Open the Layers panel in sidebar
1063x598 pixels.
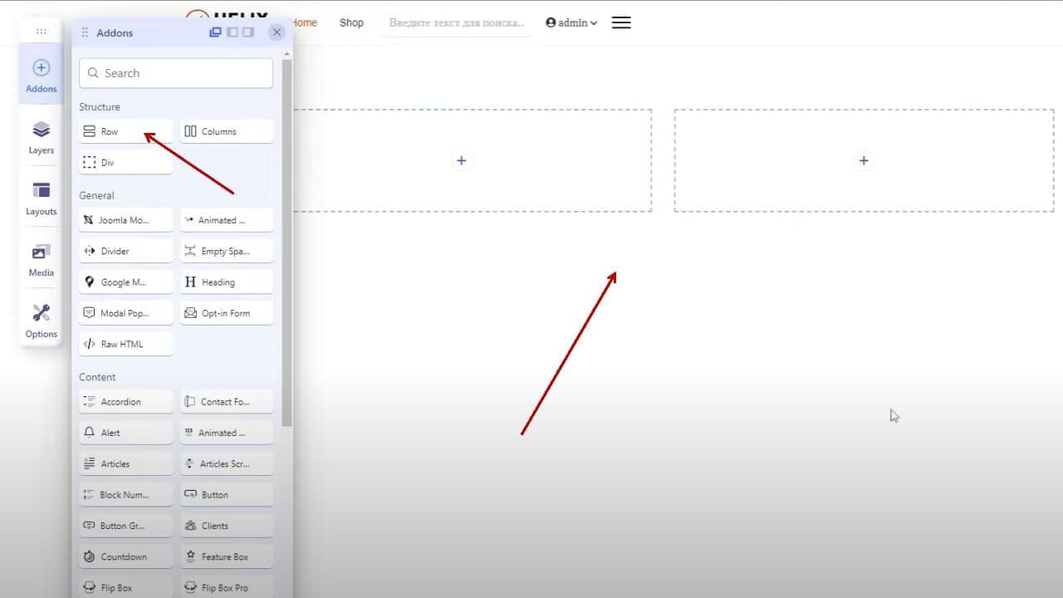pyautogui.click(x=41, y=138)
